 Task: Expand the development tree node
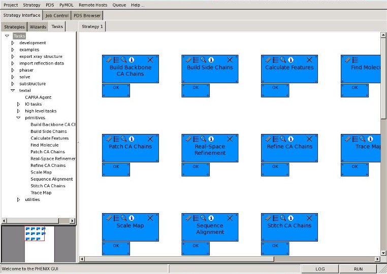pyautogui.click(x=13, y=43)
